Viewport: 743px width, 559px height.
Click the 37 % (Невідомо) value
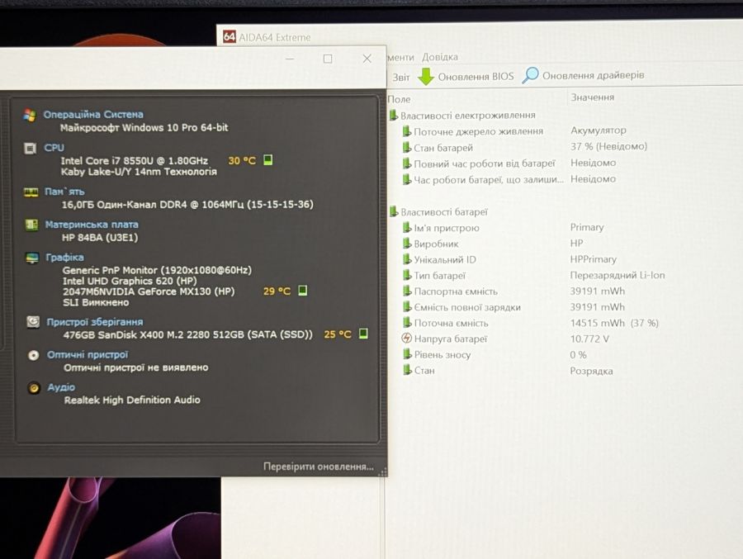(x=609, y=146)
